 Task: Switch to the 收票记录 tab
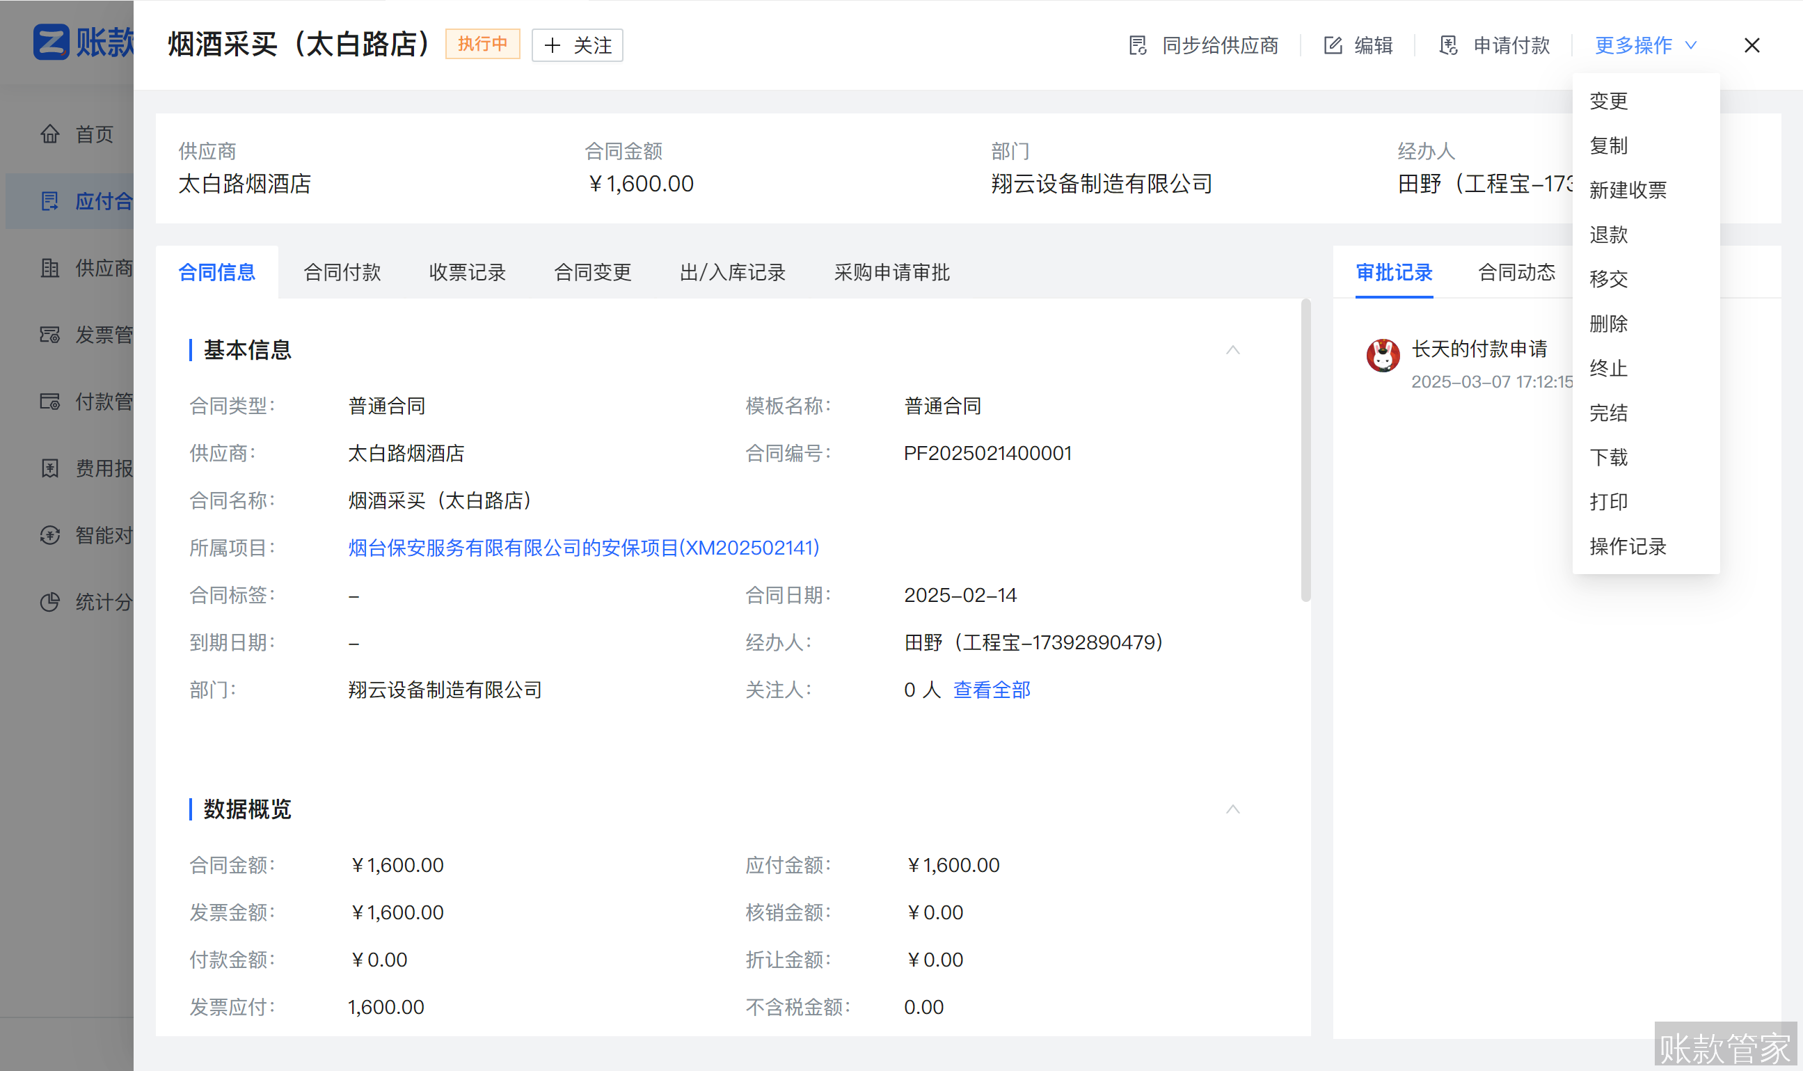(x=466, y=273)
